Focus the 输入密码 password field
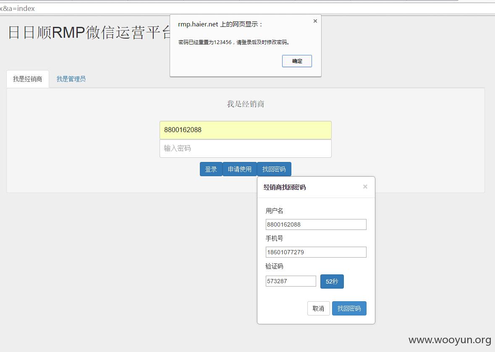This screenshot has width=495, height=352. coord(246,148)
